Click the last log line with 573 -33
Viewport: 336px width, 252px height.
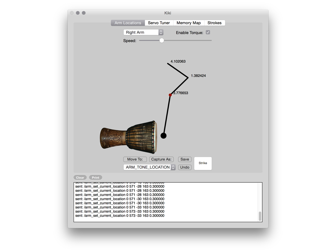click(120, 216)
